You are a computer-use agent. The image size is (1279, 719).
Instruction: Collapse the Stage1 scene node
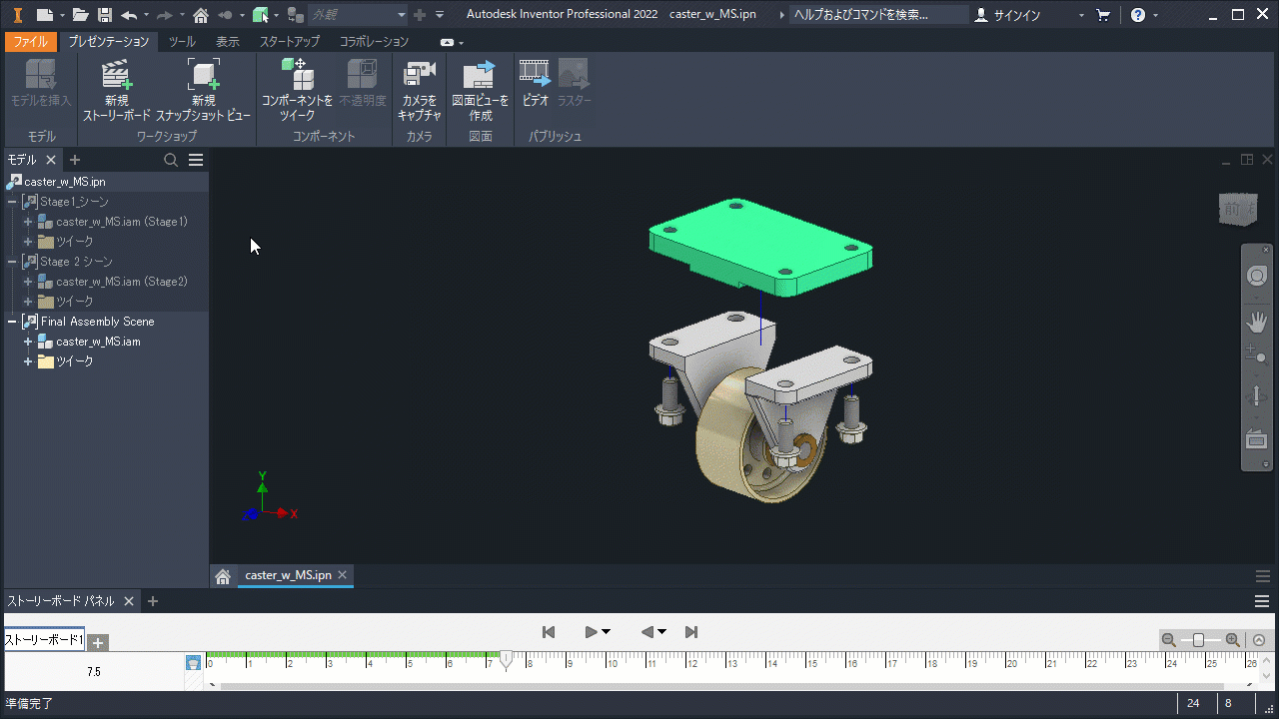click(12, 202)
